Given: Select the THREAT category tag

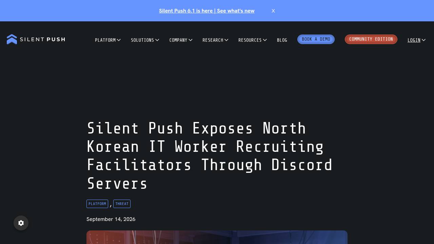Looking at the screenshot, I should click(122, 204).
